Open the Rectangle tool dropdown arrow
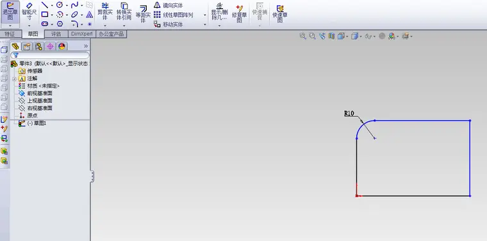This screenshot has height=241, width=487. (x=52, y=15)
